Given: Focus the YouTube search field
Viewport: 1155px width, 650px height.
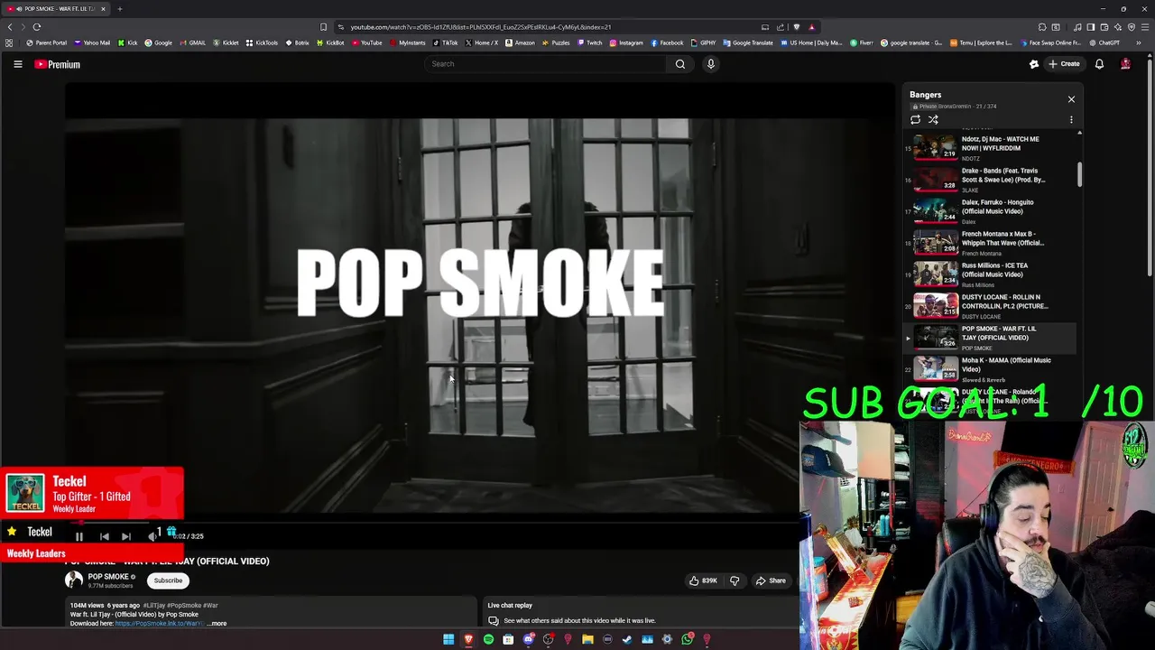Looking at the screenshot, I should (546, 64).
